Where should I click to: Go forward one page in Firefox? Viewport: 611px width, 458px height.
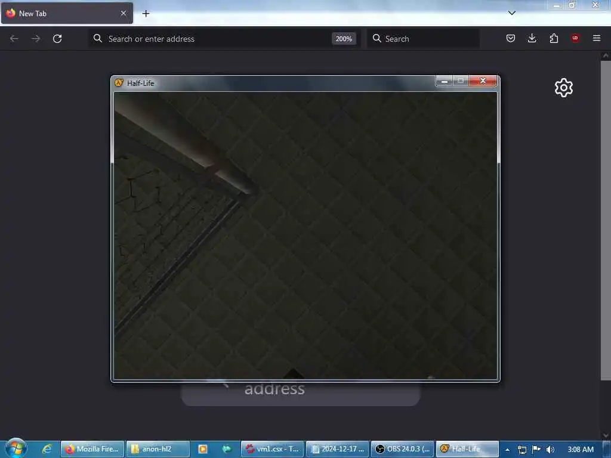coord(35,39)
